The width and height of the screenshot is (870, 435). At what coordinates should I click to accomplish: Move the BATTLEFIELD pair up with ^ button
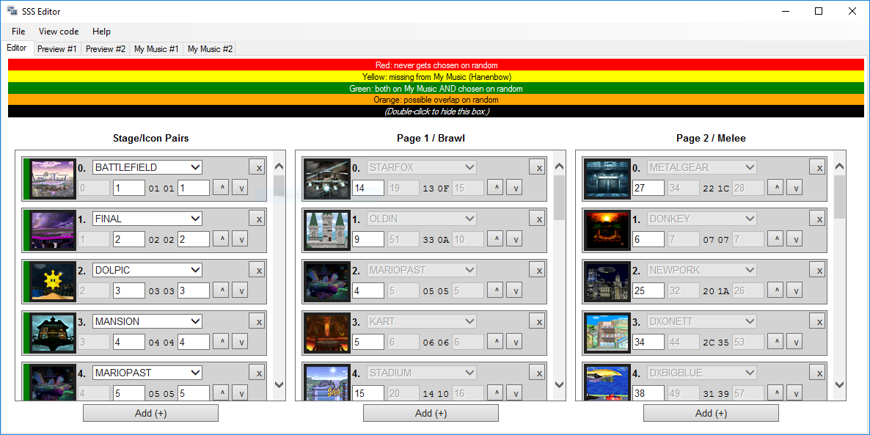pyautogui.click(x=221, y=188)
